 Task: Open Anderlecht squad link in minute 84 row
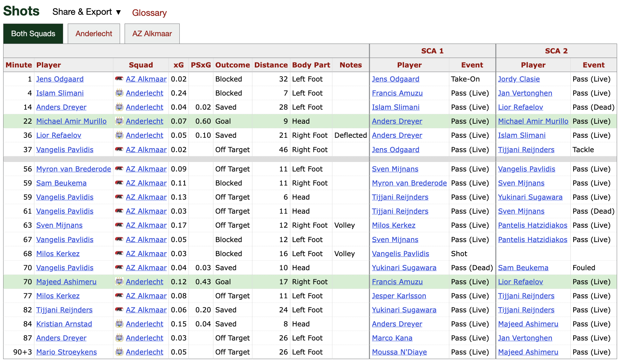click(145, 324)
